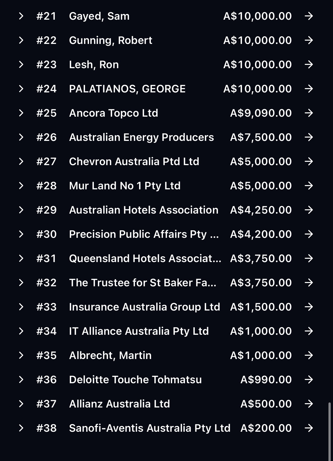The image size is (333, 461).
Task: Expand the #26 Australian Energy Producers row
Action: [x=21, y=137]
